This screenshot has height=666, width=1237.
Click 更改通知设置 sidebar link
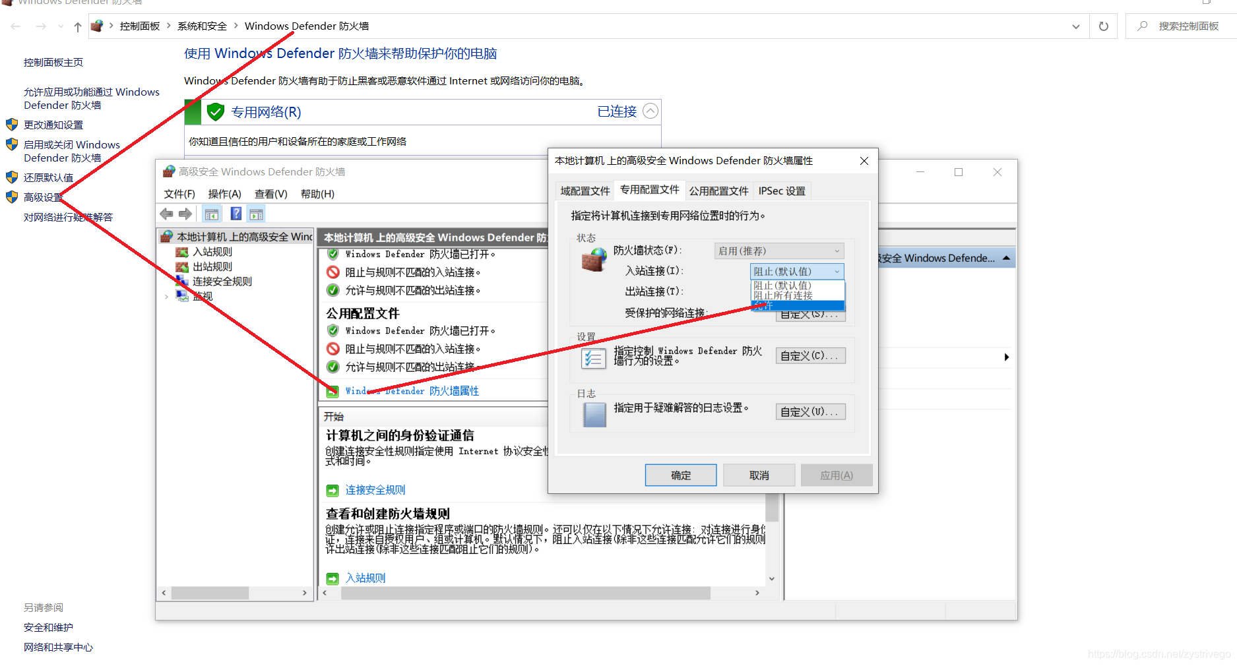point(53,125)
